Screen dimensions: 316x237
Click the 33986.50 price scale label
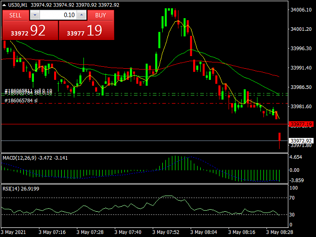click(301, 87)
